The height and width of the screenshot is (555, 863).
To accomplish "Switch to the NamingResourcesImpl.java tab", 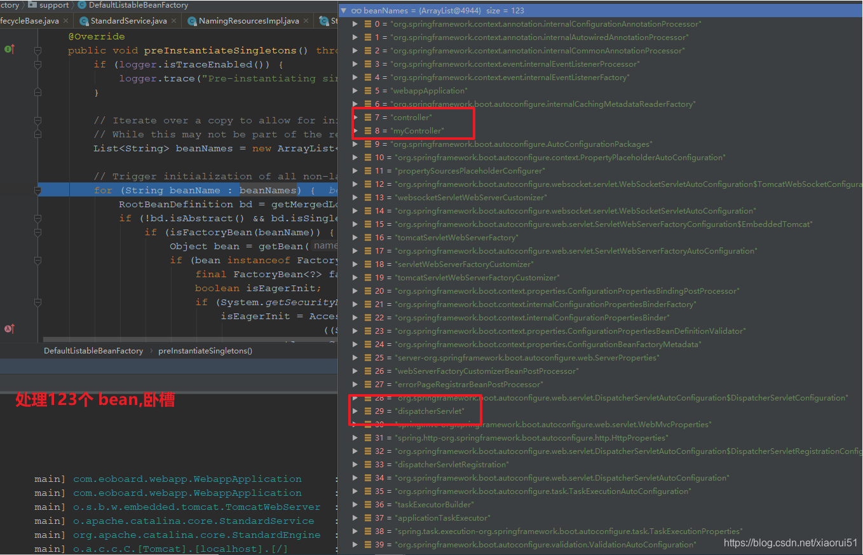I will pyautogui.click(x=248, y=21).
